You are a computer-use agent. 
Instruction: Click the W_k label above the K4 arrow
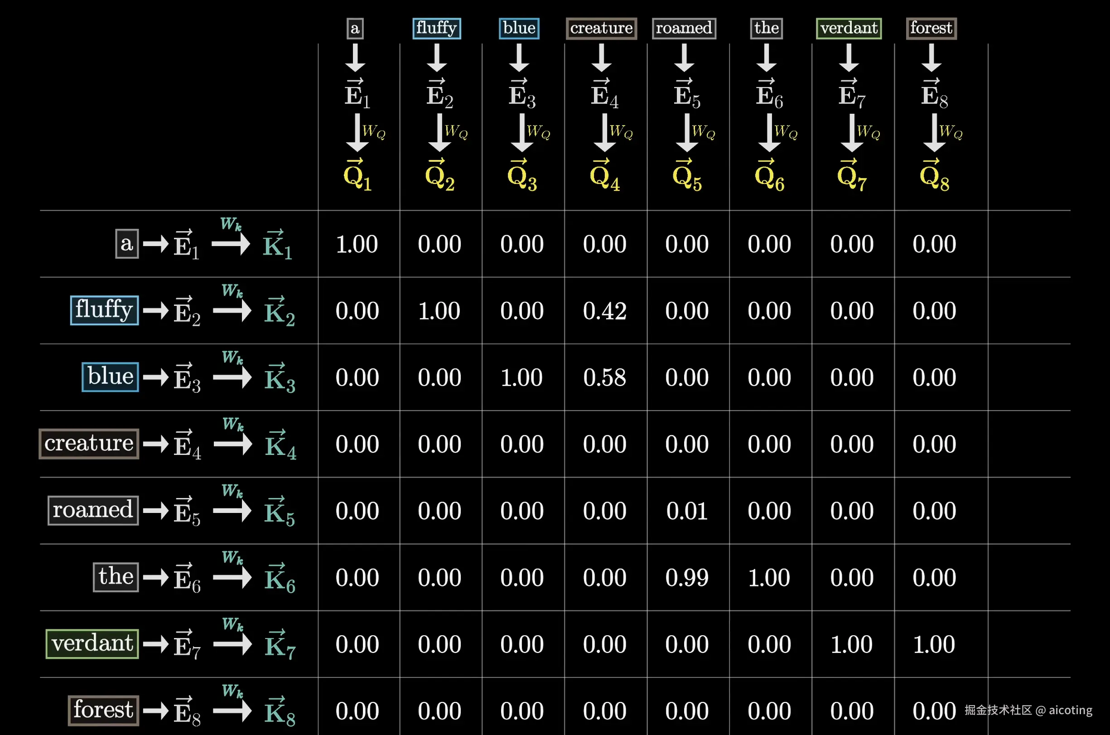click(232, 424)
